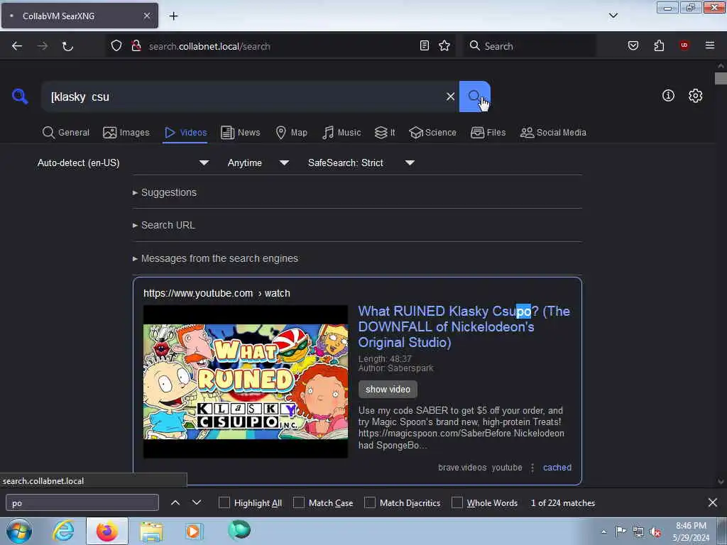This screenshot has height=545, width=727.
Task: Open the Social Media category
Action: coord(553,133)
